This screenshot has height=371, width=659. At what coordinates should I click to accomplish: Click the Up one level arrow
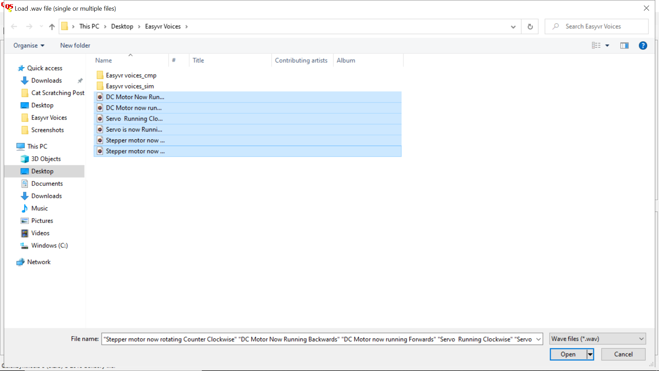coord(52,26)
